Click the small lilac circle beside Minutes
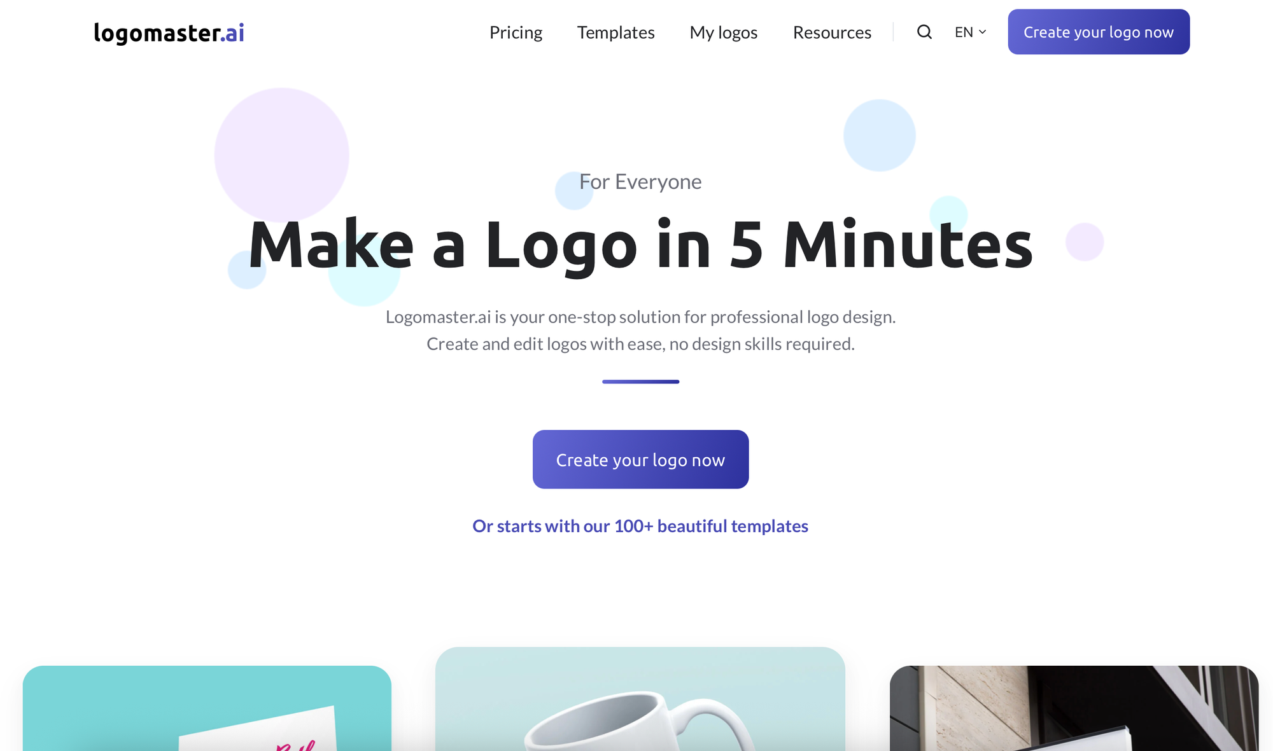 click(x=1085, y=242)
